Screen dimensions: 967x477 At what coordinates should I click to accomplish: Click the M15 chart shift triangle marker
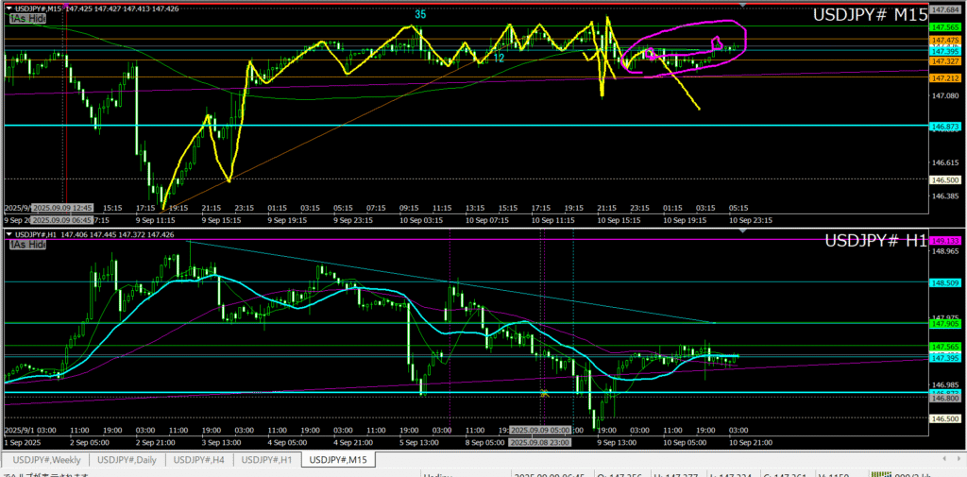tap(742, 5)
